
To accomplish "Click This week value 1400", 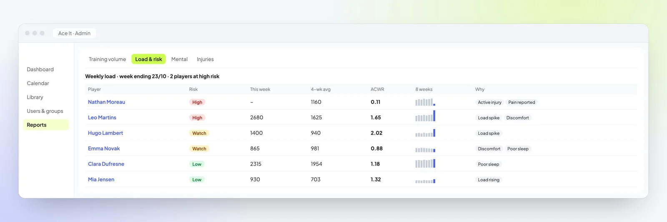I will (x=256, y=133).
